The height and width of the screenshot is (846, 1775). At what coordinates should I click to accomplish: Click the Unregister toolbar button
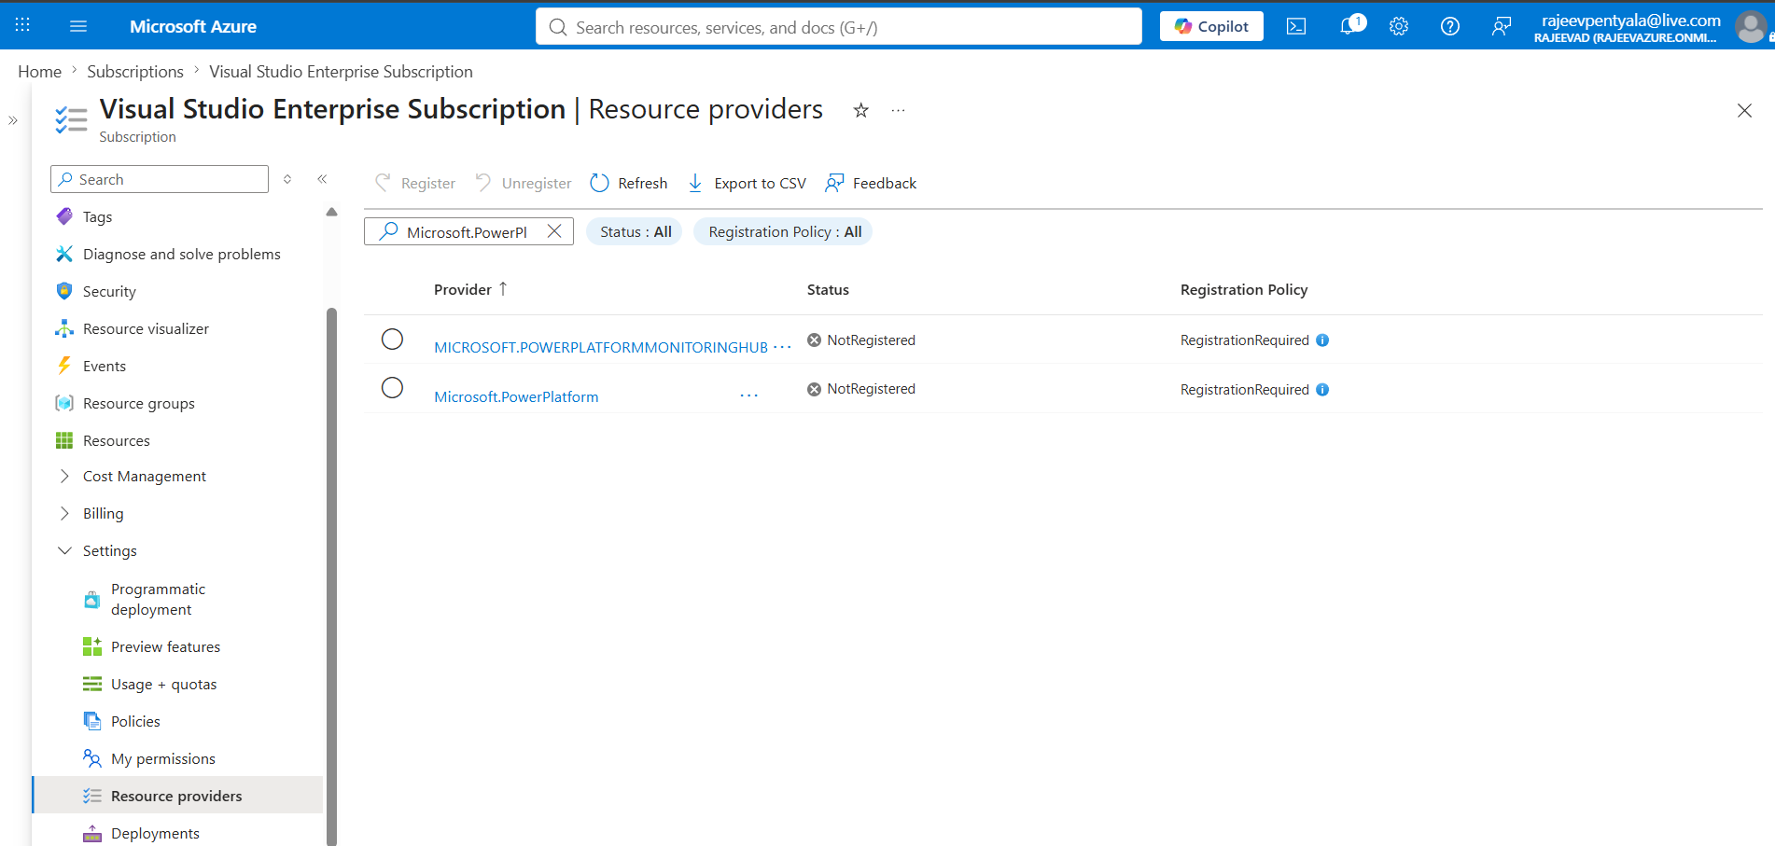pyautogui.click(x=524, y=183)
